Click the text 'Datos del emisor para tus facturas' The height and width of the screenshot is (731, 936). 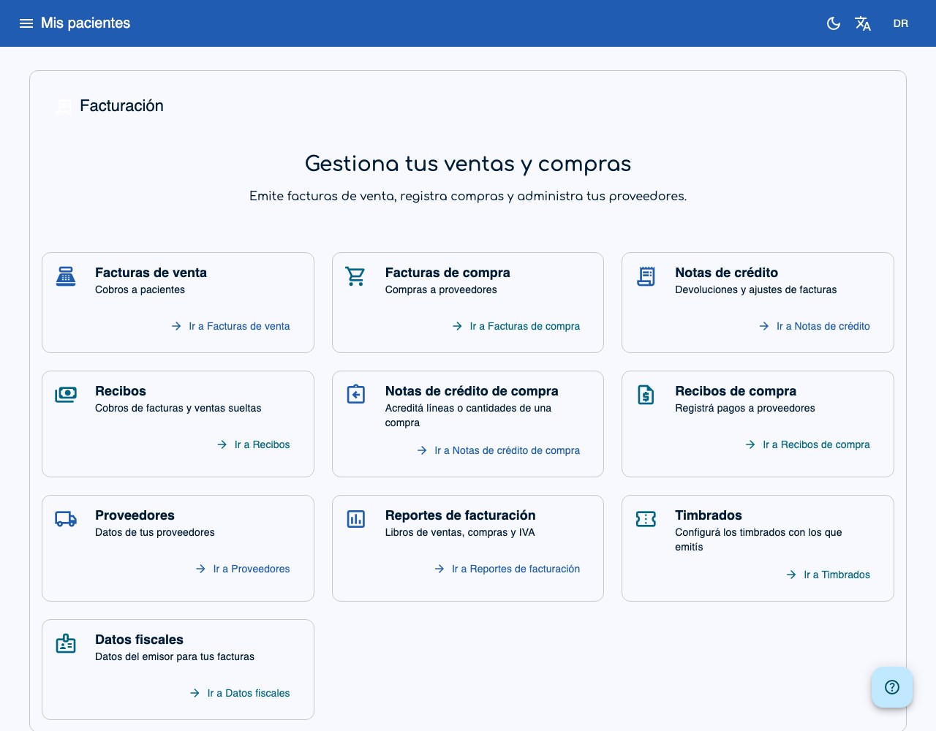tap(175, 656)
